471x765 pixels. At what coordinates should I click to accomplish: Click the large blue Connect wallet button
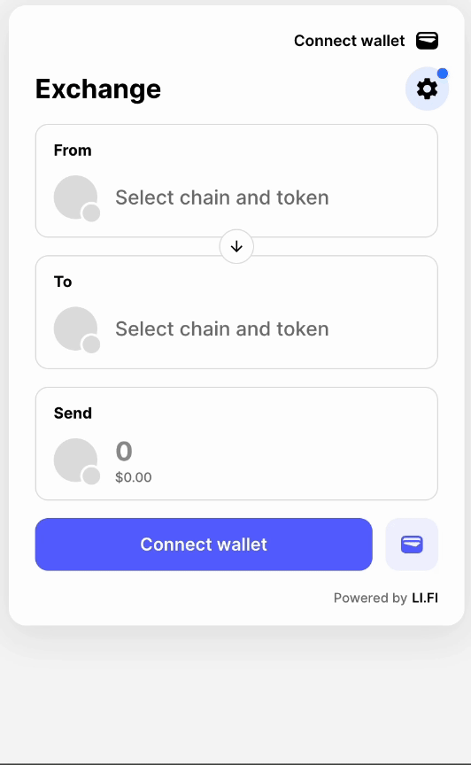[204, 544]
